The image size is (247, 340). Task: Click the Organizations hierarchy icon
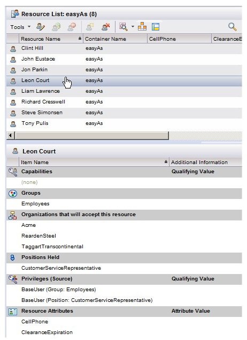pyautogui.click(x=12, y=215)
